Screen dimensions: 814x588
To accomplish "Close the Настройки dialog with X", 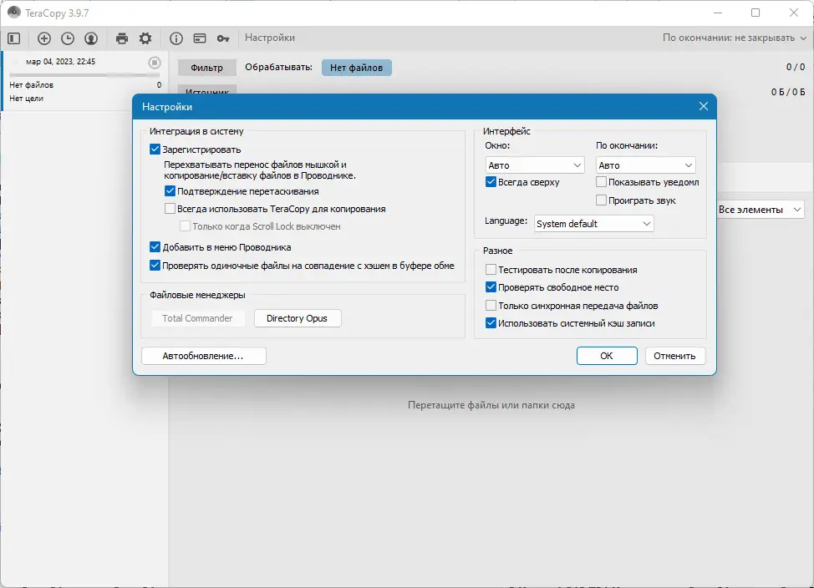I will coord(704,106).
